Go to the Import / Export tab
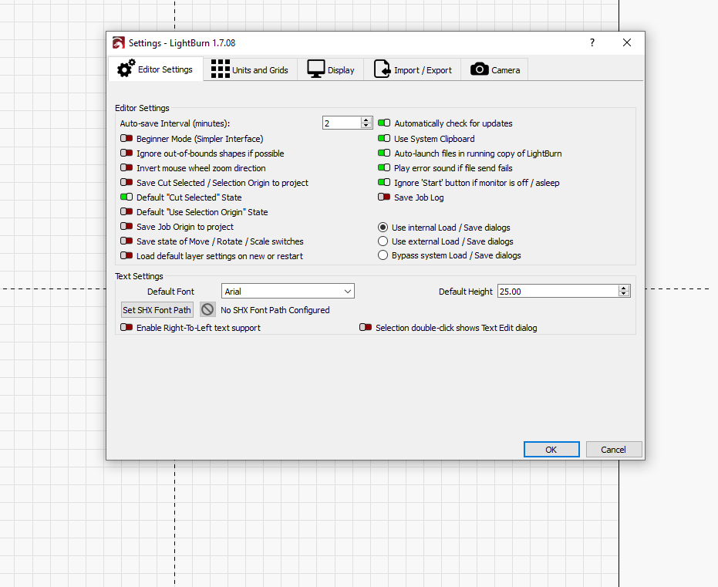The width and height of the screenshot is (718, 587). coord(413,69)
